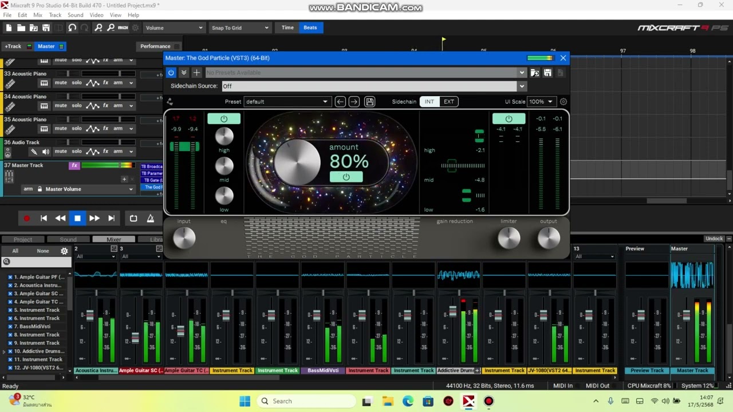Open the mixer settings gear icon
This screenshot has width=733, height=412.
point(64,251)
